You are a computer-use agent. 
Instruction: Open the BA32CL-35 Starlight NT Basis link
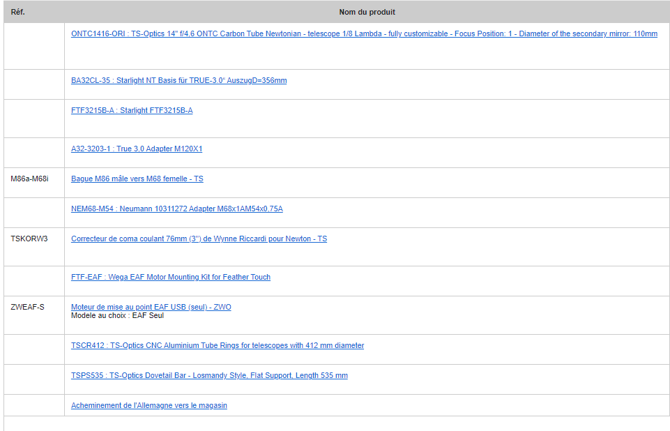coord(178,80)
